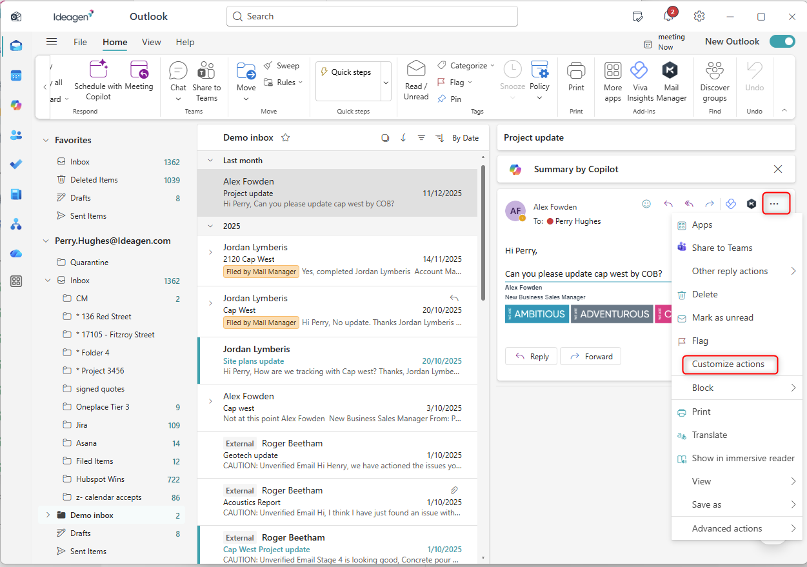The image size is (807, 567).
Task: Collapse the Favorites section
Action: click(46, 140)
